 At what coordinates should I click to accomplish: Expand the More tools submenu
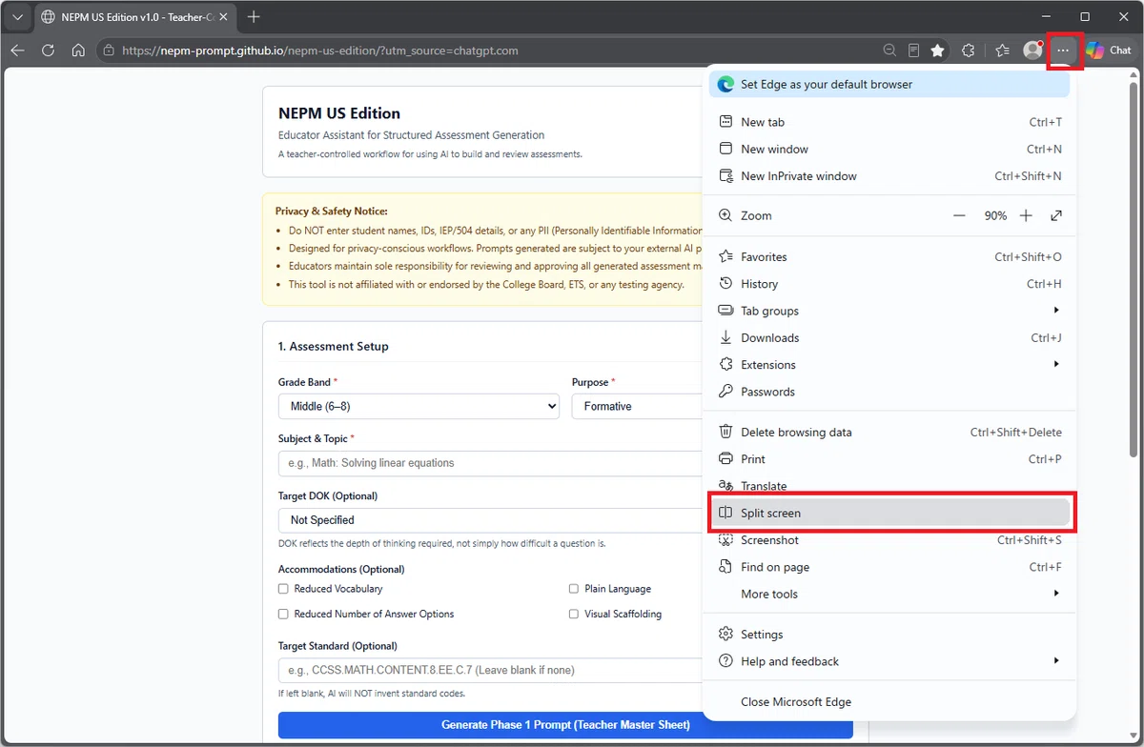889,594
